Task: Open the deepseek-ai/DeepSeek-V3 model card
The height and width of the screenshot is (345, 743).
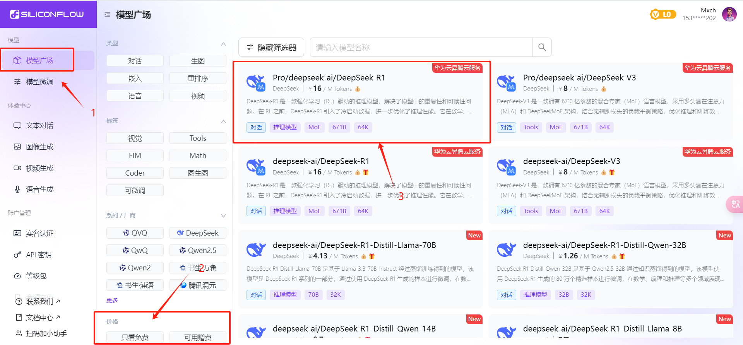Action: (x=611, y=185)
